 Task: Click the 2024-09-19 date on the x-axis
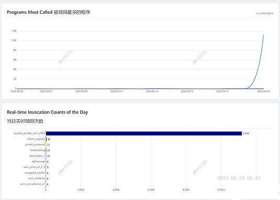(263, 91)
